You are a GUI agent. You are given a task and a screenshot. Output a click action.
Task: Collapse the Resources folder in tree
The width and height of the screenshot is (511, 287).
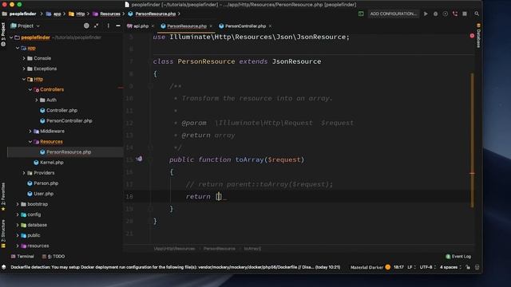[x=30, y=142]
